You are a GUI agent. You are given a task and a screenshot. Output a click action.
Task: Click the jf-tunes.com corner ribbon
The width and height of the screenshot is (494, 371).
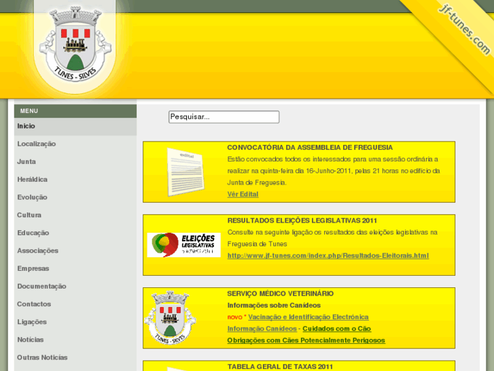click(464, 29)
